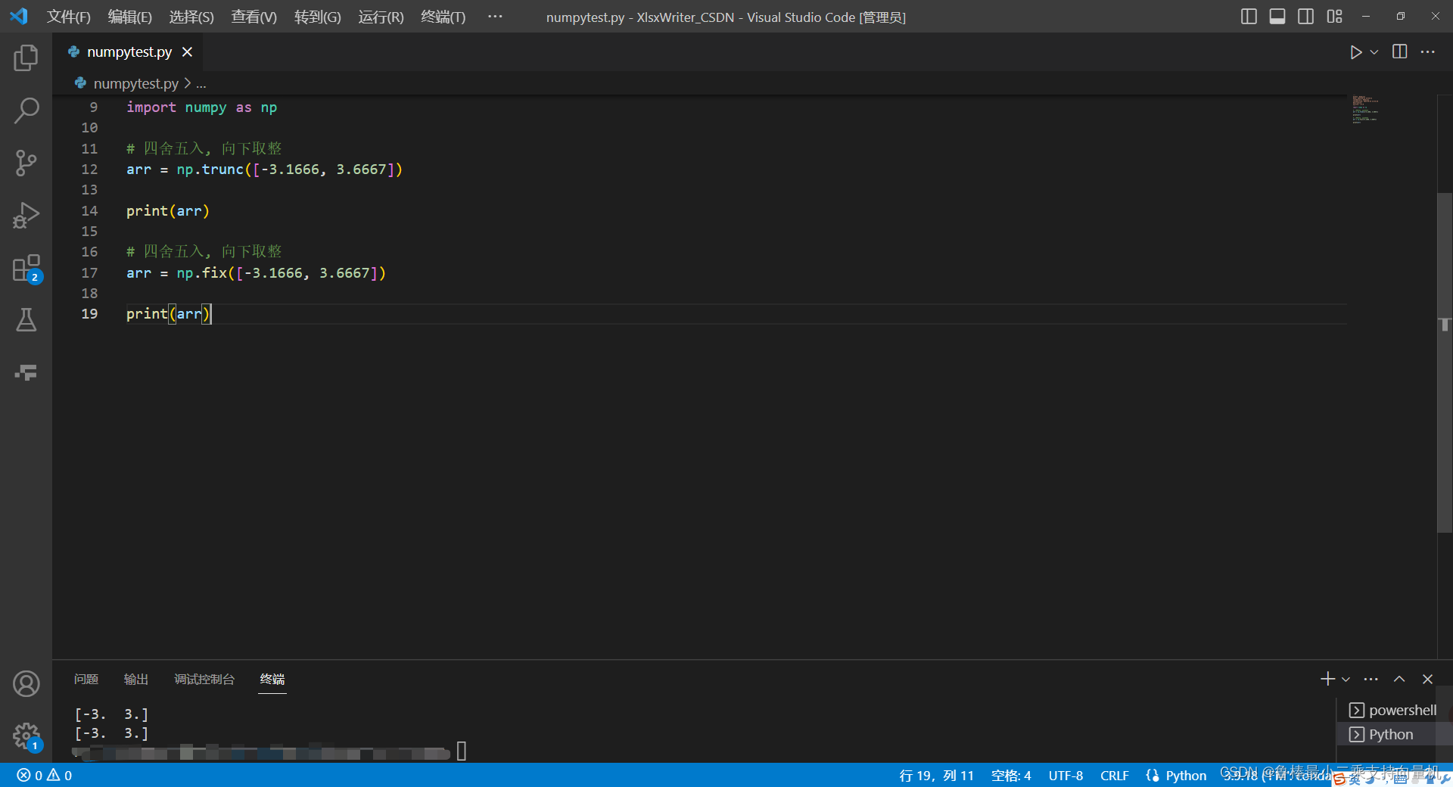This screenshot has width=1453, height=787.
Task: Change indentation via 空格: 4
Action: click(x=1011, y=775)
